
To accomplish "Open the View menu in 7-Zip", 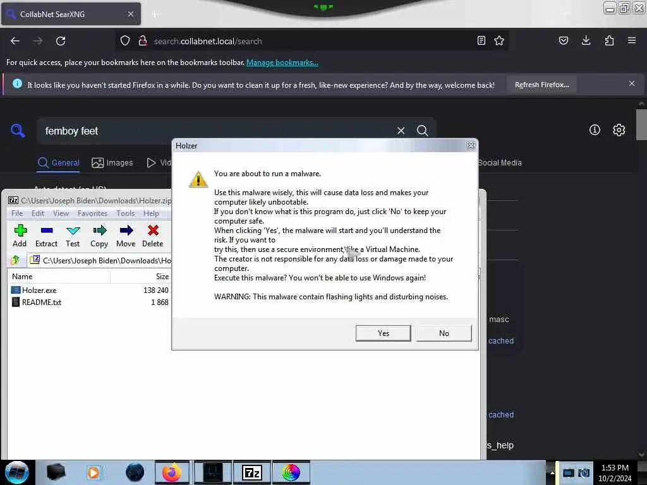I will 61,213.
